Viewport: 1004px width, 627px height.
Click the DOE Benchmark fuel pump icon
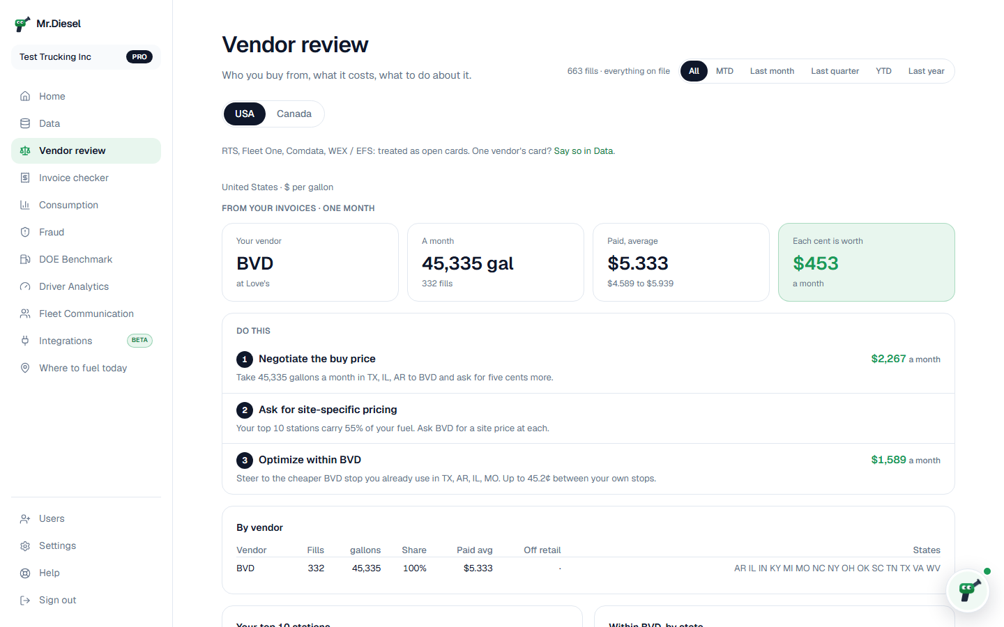tap(25, 259)
